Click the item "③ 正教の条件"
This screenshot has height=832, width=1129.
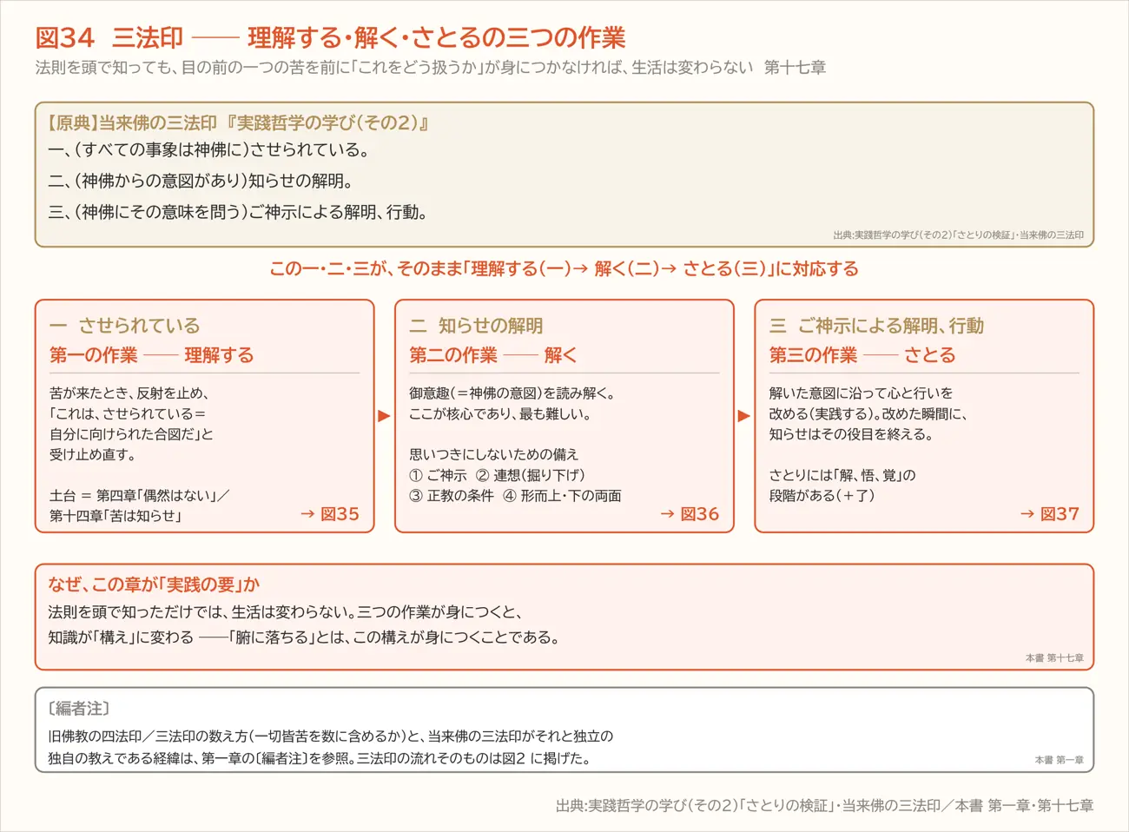[x=452, y=495]
